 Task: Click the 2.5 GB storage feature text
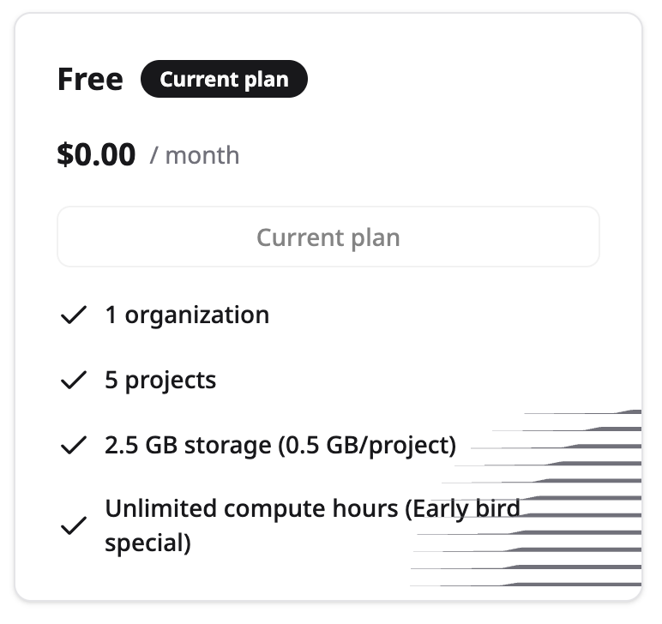[280, 446]
